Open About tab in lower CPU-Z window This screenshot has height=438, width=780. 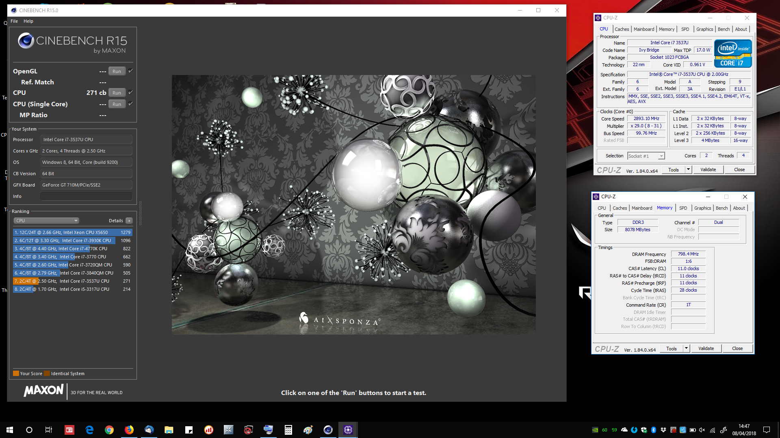pos(739,208)
